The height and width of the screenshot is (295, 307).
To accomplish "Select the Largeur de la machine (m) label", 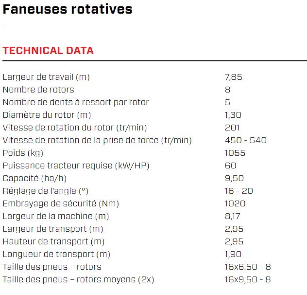I will (x=56, y=216).
